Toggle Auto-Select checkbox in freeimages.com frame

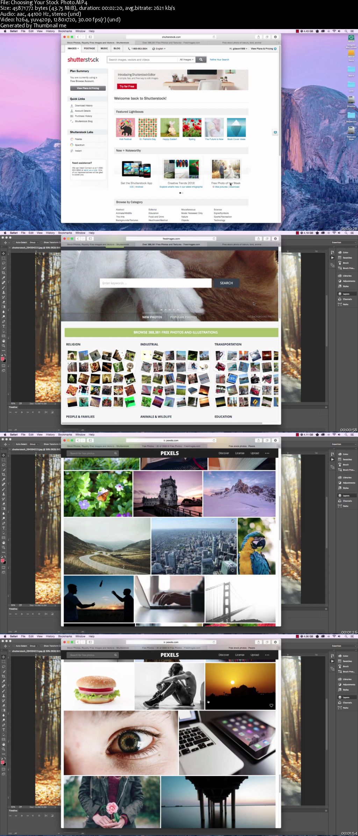tap(14, 242)
